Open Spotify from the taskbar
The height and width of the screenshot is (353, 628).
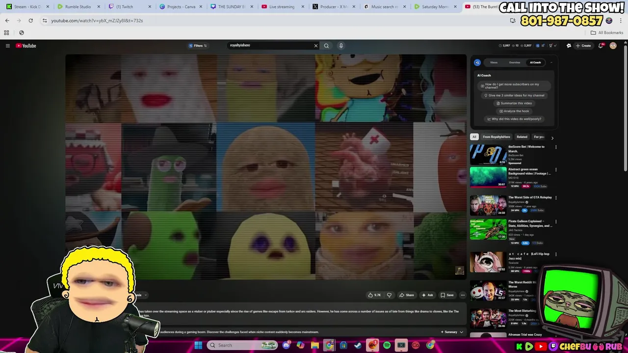[x=387, y=345]
